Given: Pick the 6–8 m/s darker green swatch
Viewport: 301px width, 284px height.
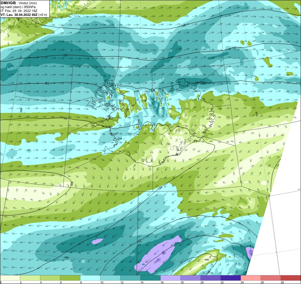Looking at the screenshot, I should [x=70, y=278].
